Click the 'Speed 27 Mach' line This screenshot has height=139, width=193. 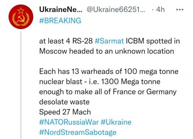[65, 112]
